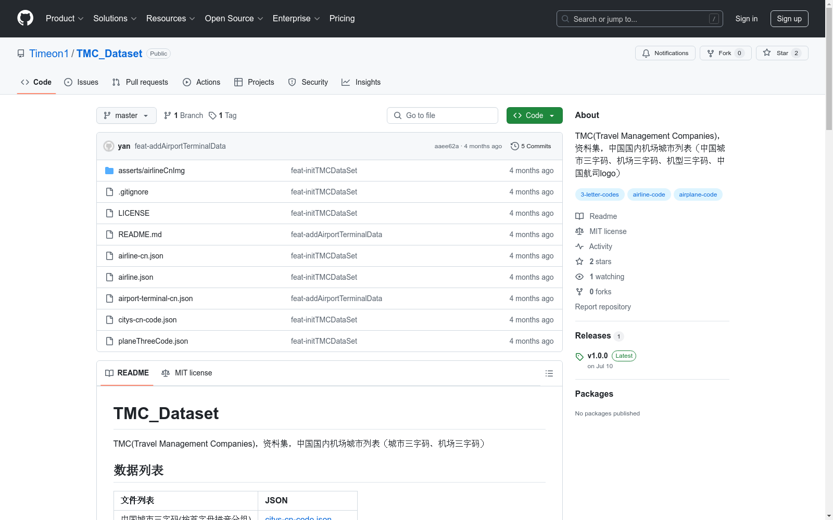The image size is (833, 520).
Task: Click the file icon beside README.md
Action: (x=109, y=235)
